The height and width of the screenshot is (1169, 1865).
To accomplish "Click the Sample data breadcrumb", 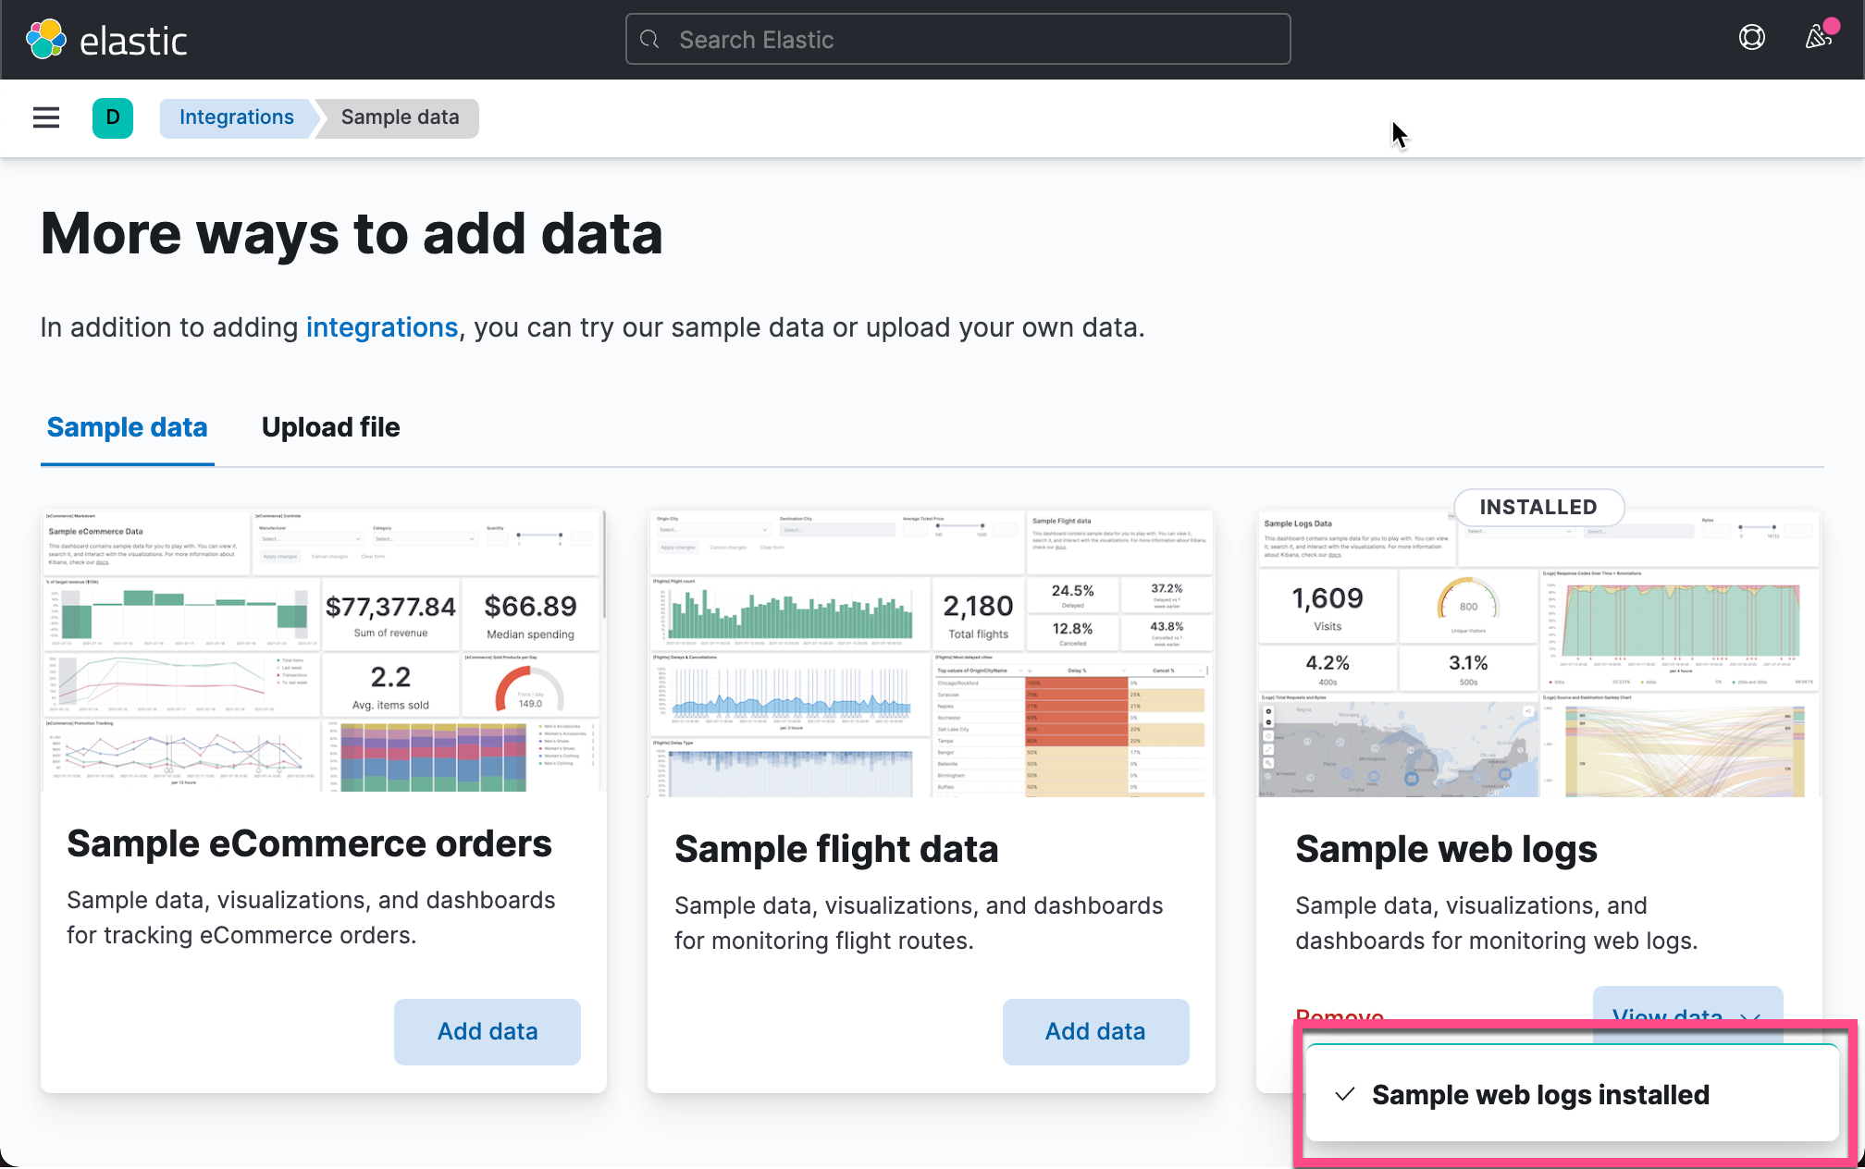I will (399, 117).
